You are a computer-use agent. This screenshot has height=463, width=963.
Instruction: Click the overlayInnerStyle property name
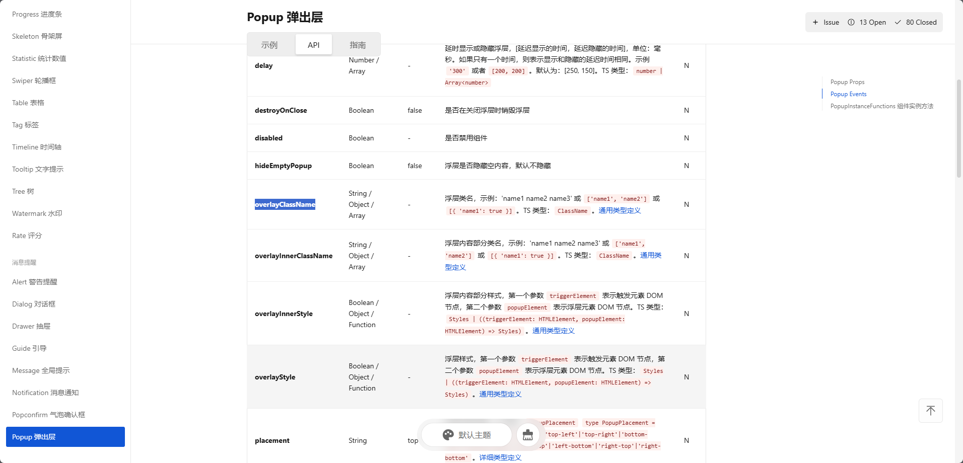(284, 314)
